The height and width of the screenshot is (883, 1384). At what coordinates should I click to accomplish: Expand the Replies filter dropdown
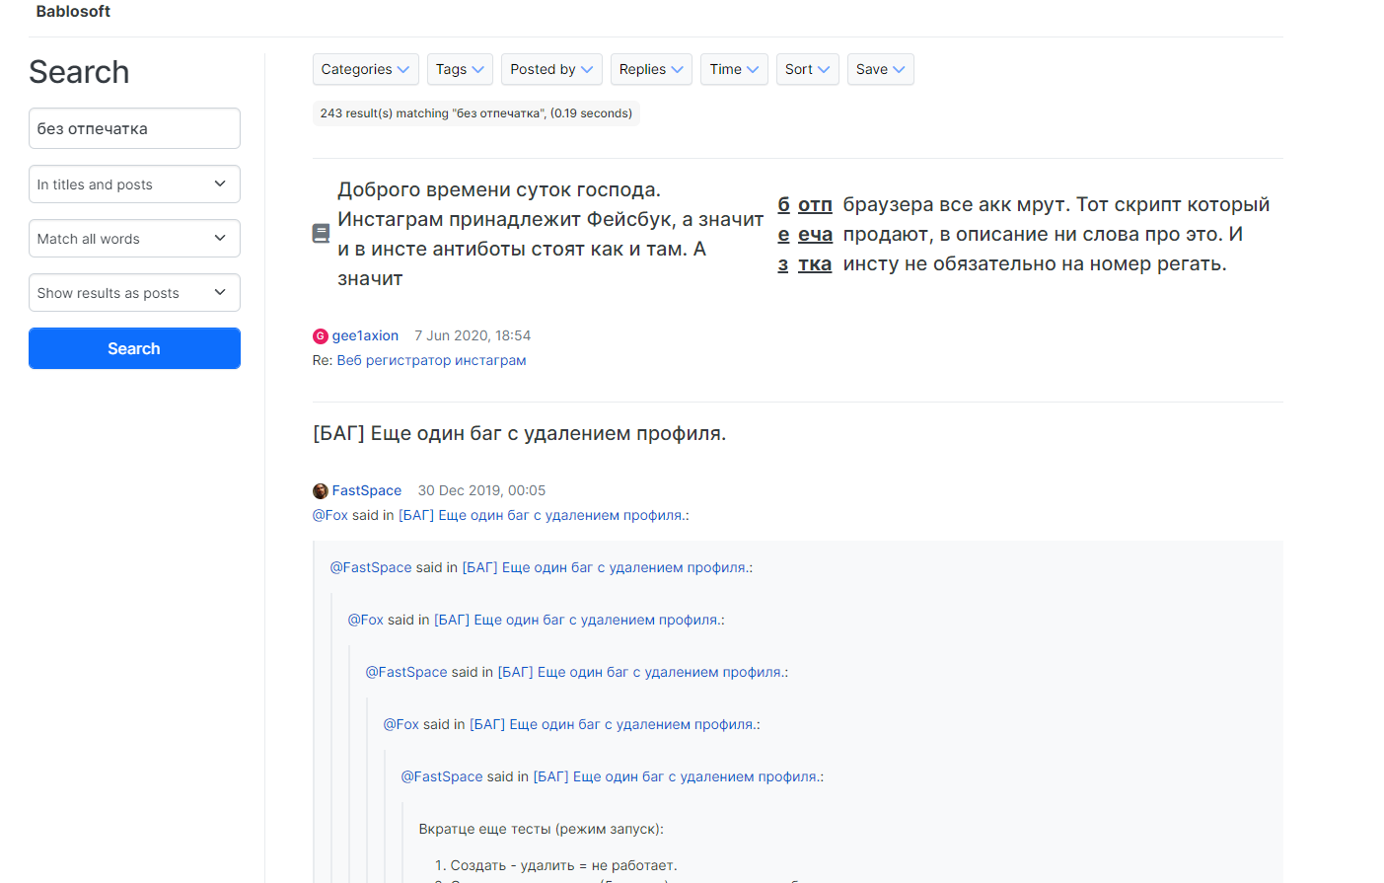(x=651, y=69)
